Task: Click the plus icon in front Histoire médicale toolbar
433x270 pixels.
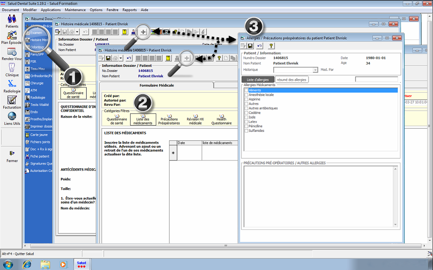Action: pos(187,58)
